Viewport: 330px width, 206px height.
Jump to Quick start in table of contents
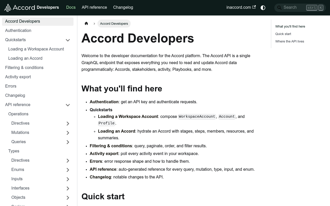click(x=283, y=34)
